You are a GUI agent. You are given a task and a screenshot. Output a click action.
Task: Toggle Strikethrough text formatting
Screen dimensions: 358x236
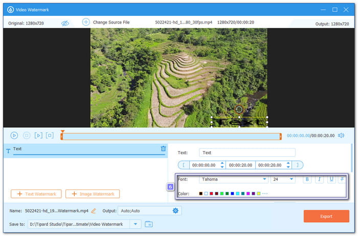[342, 179]
